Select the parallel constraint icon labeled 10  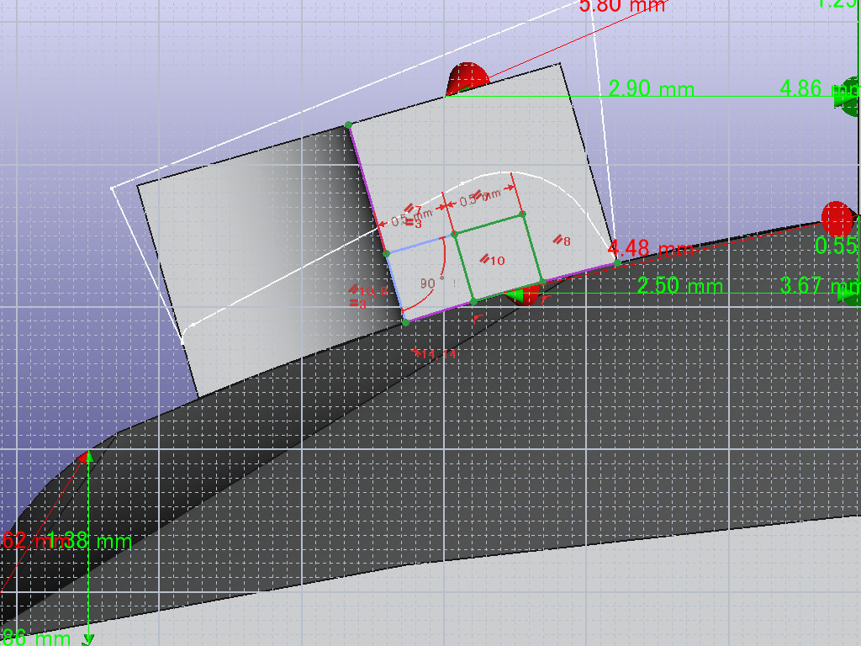tap(492, 261)
